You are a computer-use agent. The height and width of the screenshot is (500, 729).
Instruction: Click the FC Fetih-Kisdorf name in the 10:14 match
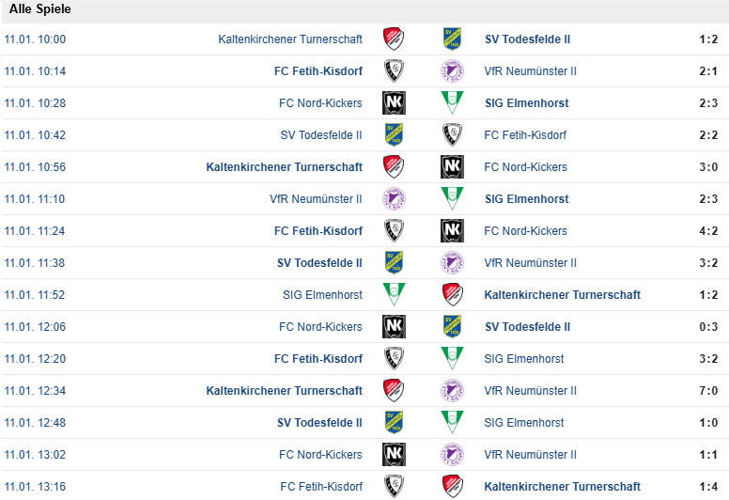(318, 71)
